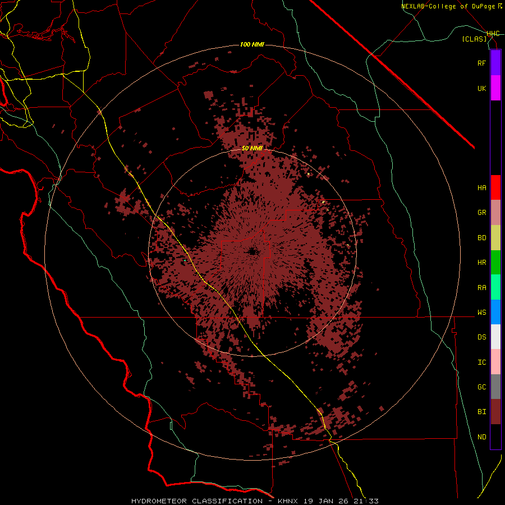This screenshot has height=505, width=505.
Task: Click the HR legend label
Action: coord(481,263)
